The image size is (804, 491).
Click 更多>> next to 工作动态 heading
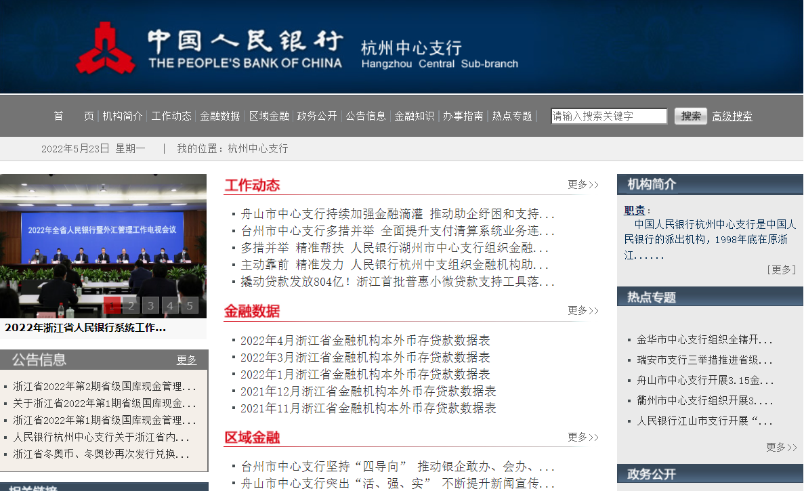(583, 184)
